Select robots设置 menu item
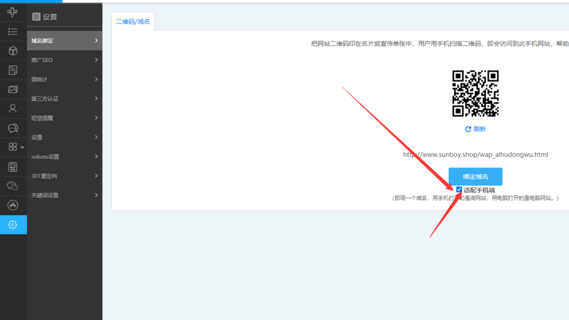Image resolution: width=569 pixels, height=320 pixels. [x=64, y=157]
